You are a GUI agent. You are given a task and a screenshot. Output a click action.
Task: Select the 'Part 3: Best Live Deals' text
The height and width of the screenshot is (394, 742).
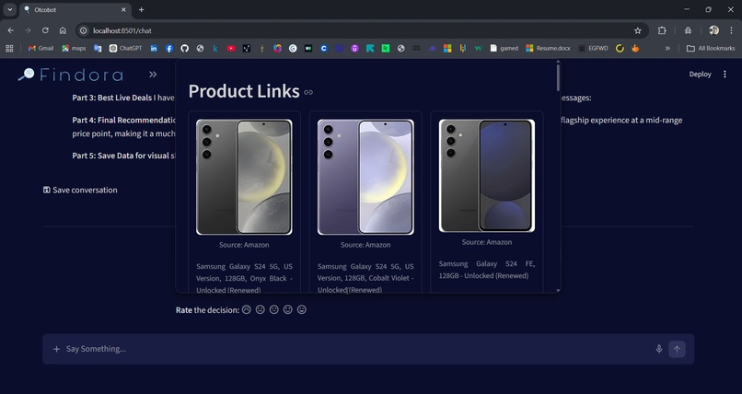[x=112, y=98]
